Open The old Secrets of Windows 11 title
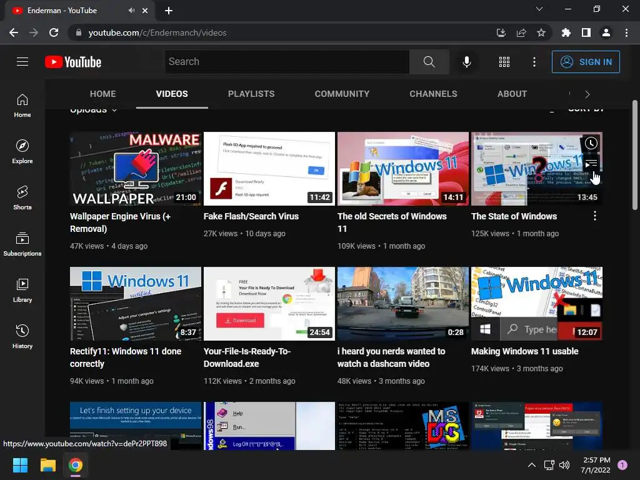The width and height of the screenshot is (640, 480). [392, 222]
